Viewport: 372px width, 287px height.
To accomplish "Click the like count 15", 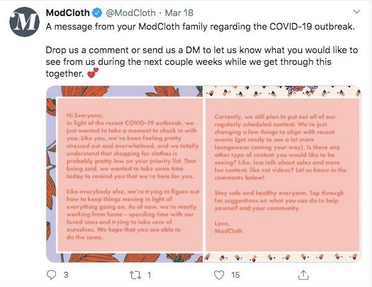I will (233, 273).
